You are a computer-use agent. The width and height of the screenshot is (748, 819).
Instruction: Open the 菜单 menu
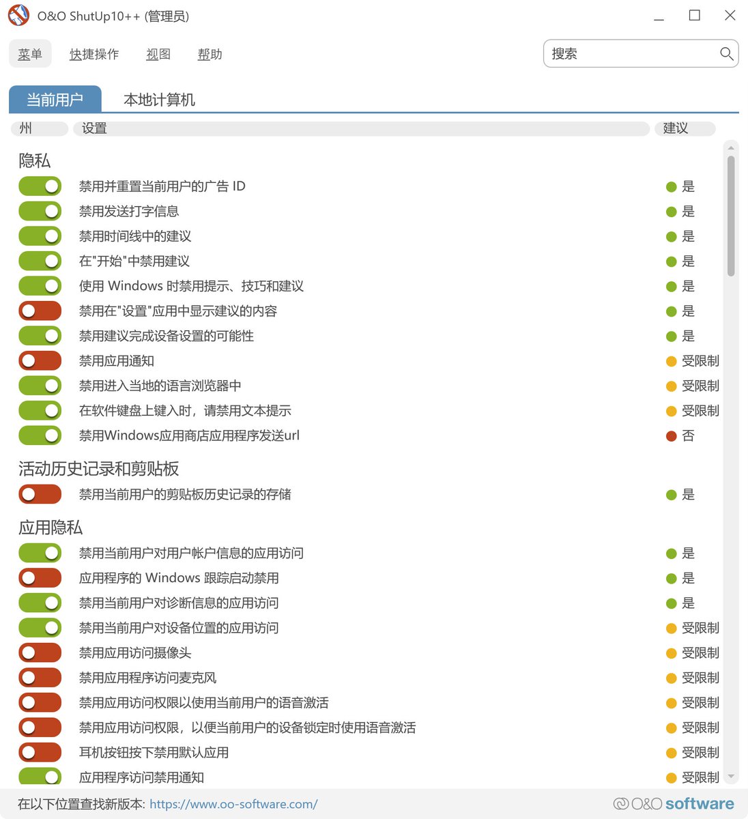click(30, 54)
